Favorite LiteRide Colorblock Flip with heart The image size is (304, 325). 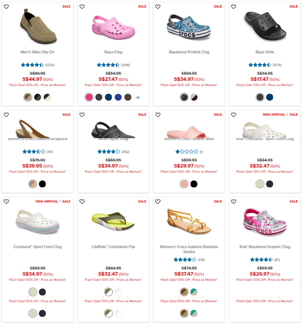click(x=82, y=201)
